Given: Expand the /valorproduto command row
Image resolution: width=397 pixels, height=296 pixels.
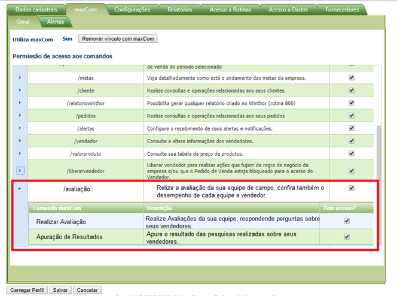Looking at the screenshot, I should click(20, 153).
